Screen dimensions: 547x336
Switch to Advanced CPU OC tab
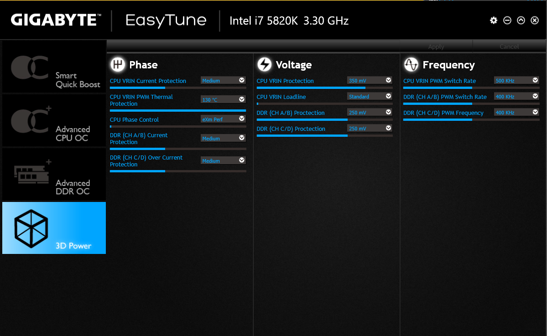point(54,120)
